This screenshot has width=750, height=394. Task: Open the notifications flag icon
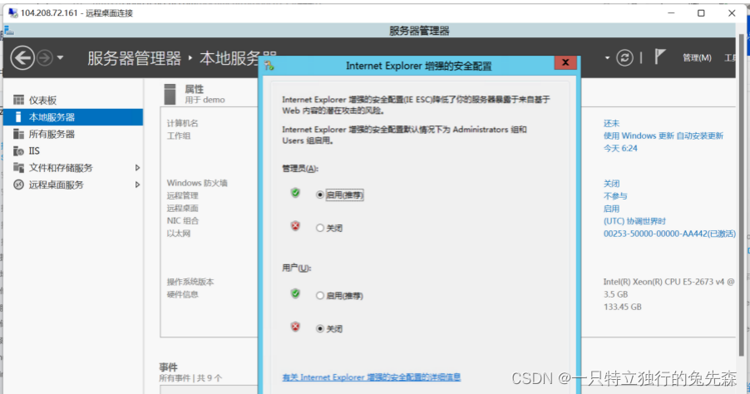pyautogui.click(x=659, y=57)
